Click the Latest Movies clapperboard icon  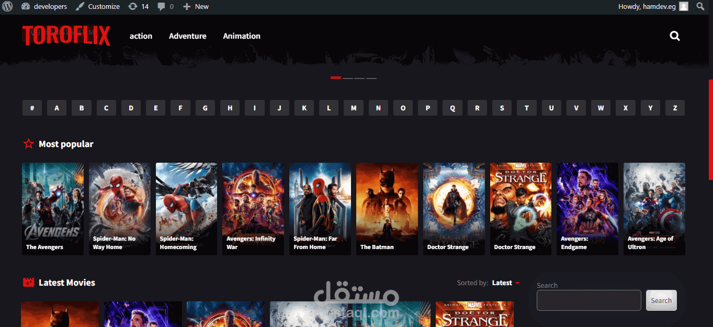point(28,283)
